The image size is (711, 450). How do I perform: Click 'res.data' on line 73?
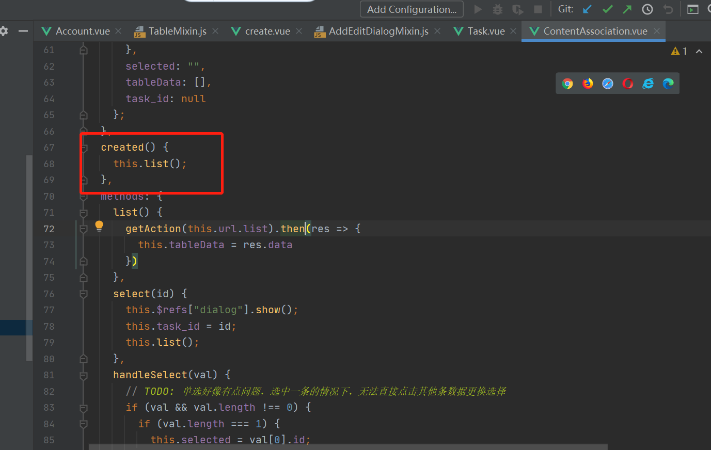coord(268,245)
